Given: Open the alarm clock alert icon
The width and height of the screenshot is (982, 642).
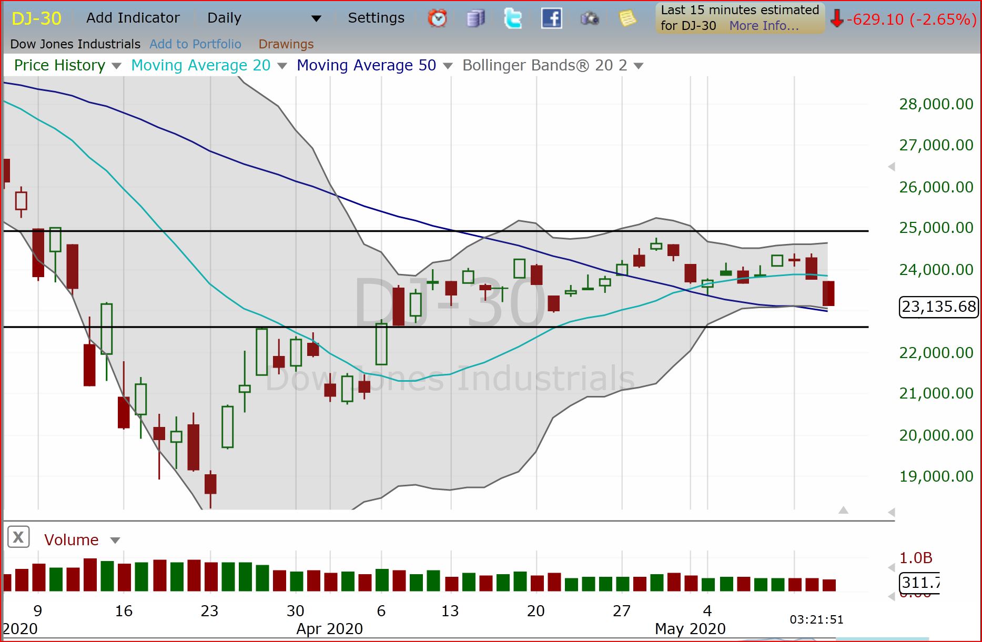Looking at the screenshot, I should tap(437, 18).
